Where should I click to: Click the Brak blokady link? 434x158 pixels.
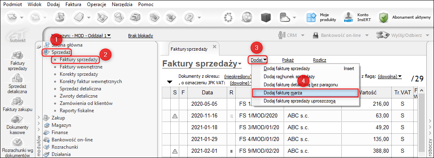click(x=141, y=36)
